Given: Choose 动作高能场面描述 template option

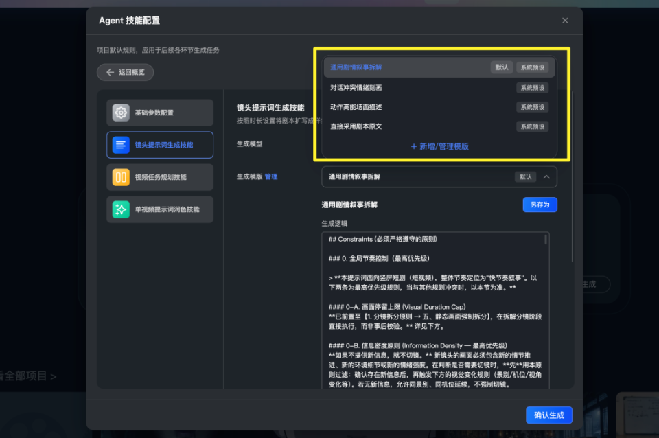Looking at the screenshot, I should (x=439, y=107).
